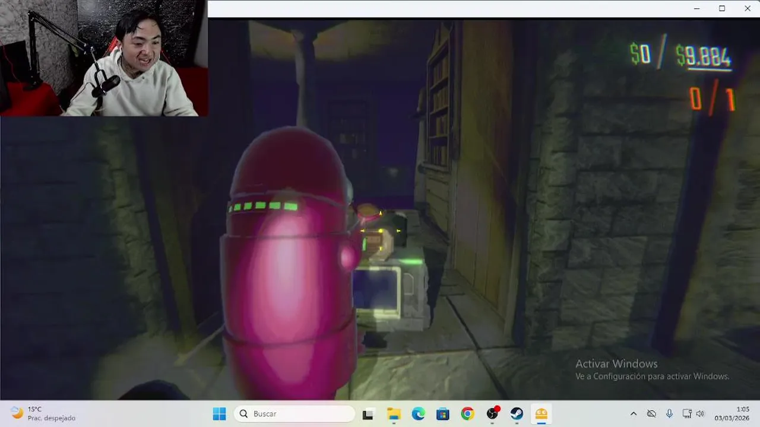Close the game window
Viewport: 760px width, 427px height.
pos(748,8)
